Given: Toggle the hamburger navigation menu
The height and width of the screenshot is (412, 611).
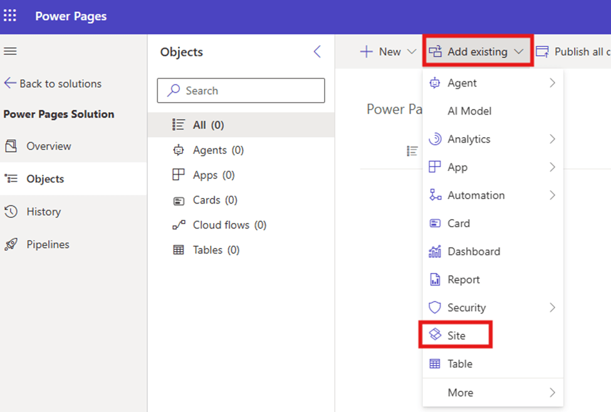Looking at the screenshot, I should click(x=11, y=51).
